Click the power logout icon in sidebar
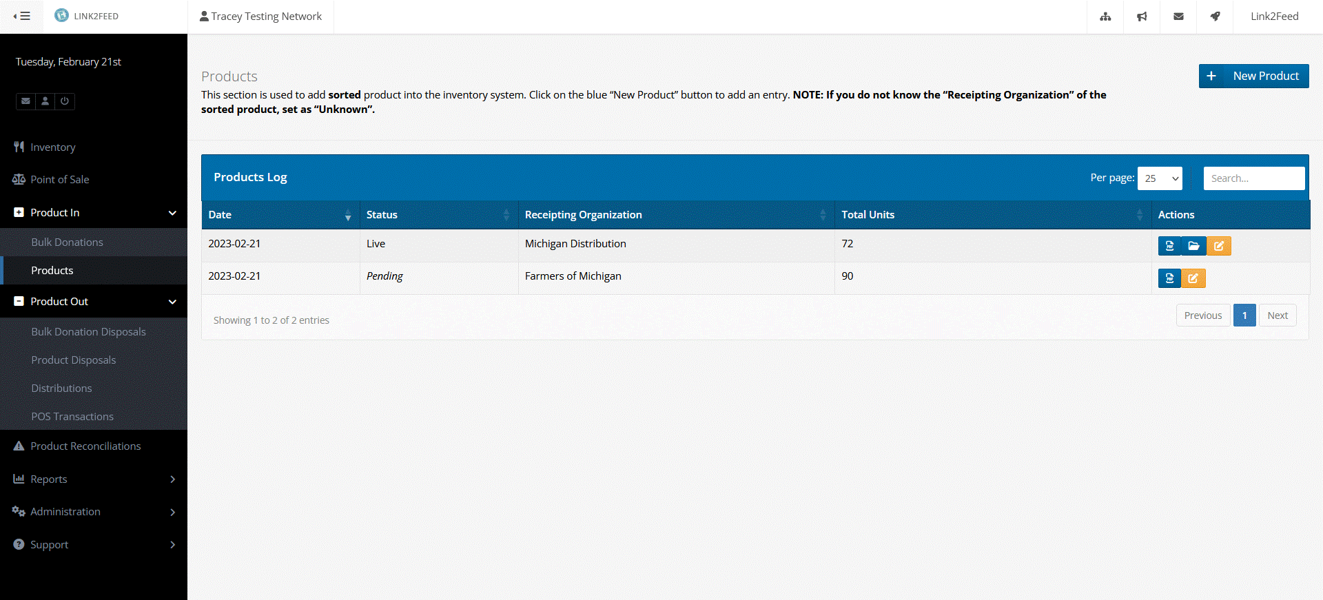1323x600 pixels. (x=65, y=101)
